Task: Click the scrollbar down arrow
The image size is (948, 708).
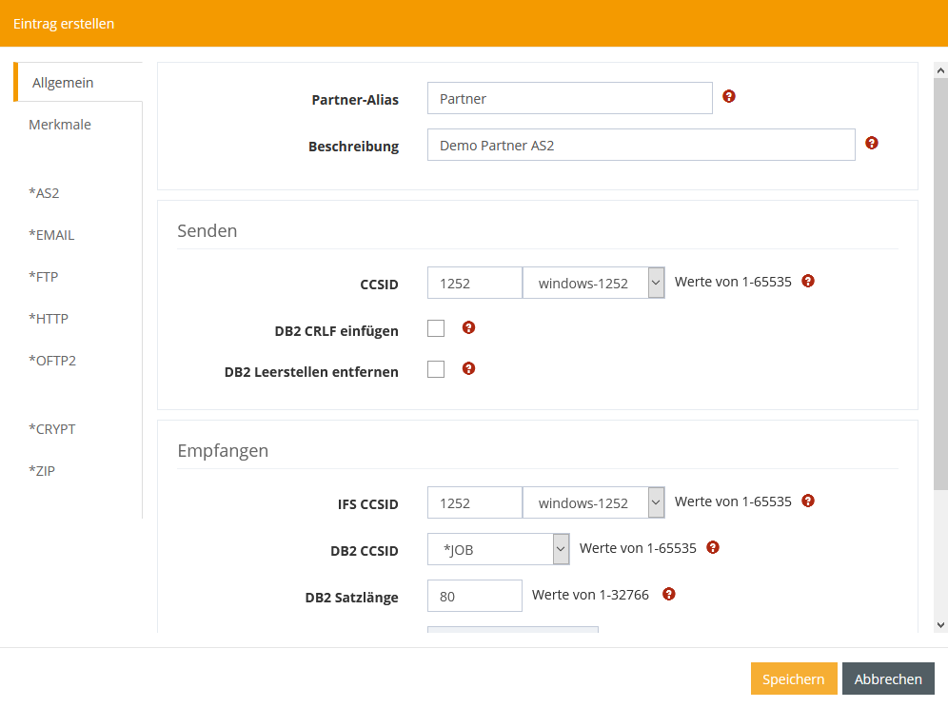Action: [940, 624]
